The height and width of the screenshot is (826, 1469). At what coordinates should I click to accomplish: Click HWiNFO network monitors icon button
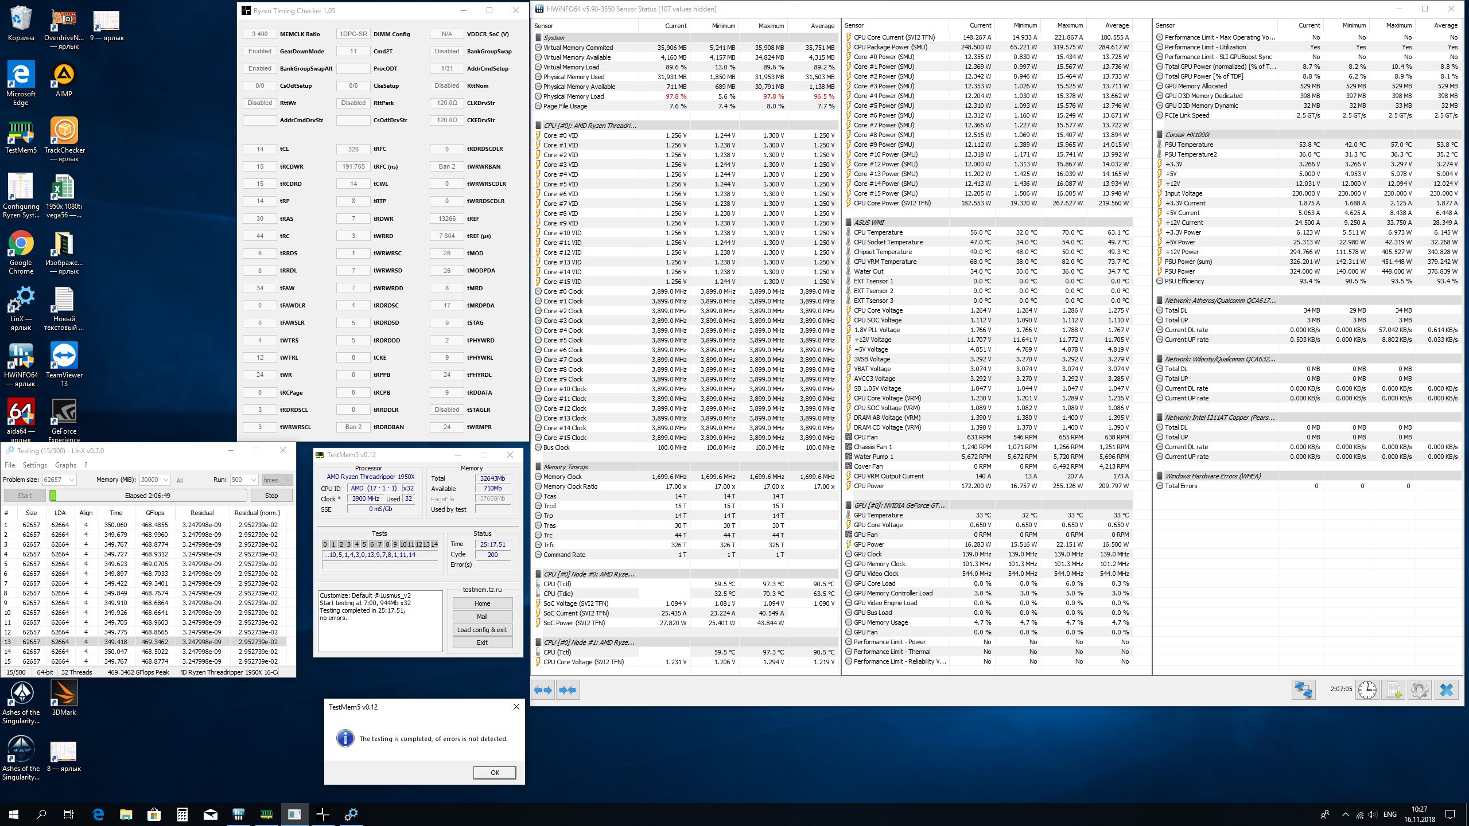coord(1303,689)
